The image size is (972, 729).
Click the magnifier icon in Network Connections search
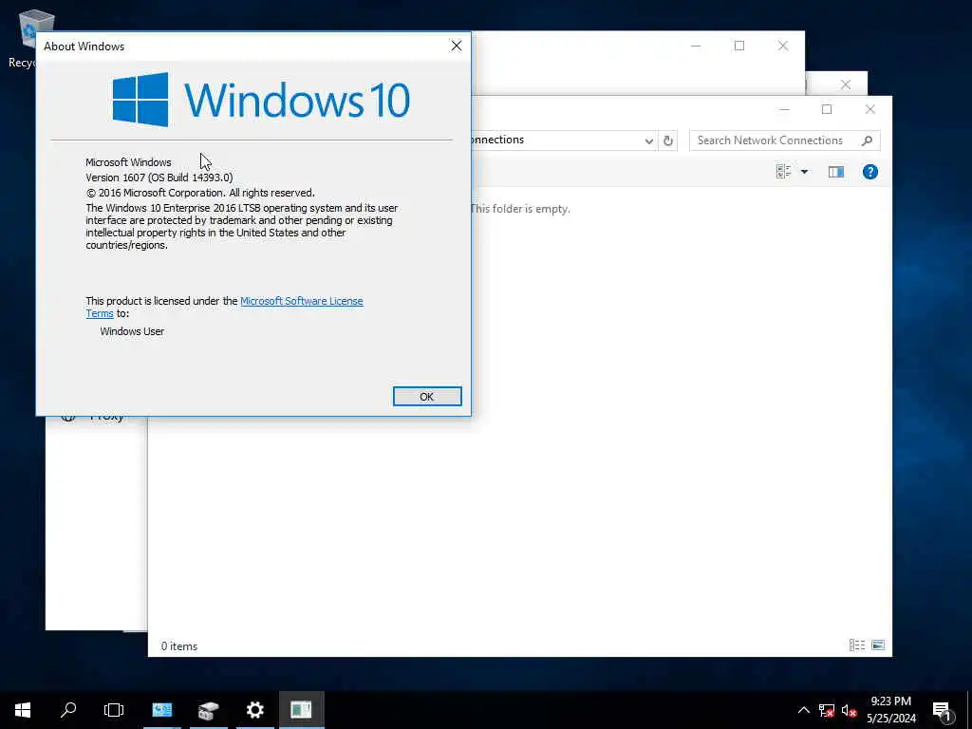(868, 140)
